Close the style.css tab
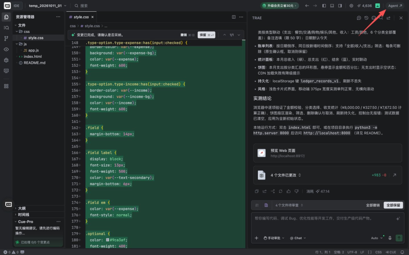This screenshot has width=409, height=255. 92,17
